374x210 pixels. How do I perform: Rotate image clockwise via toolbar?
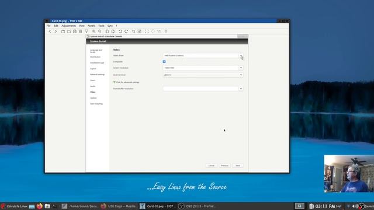point(126,31)
